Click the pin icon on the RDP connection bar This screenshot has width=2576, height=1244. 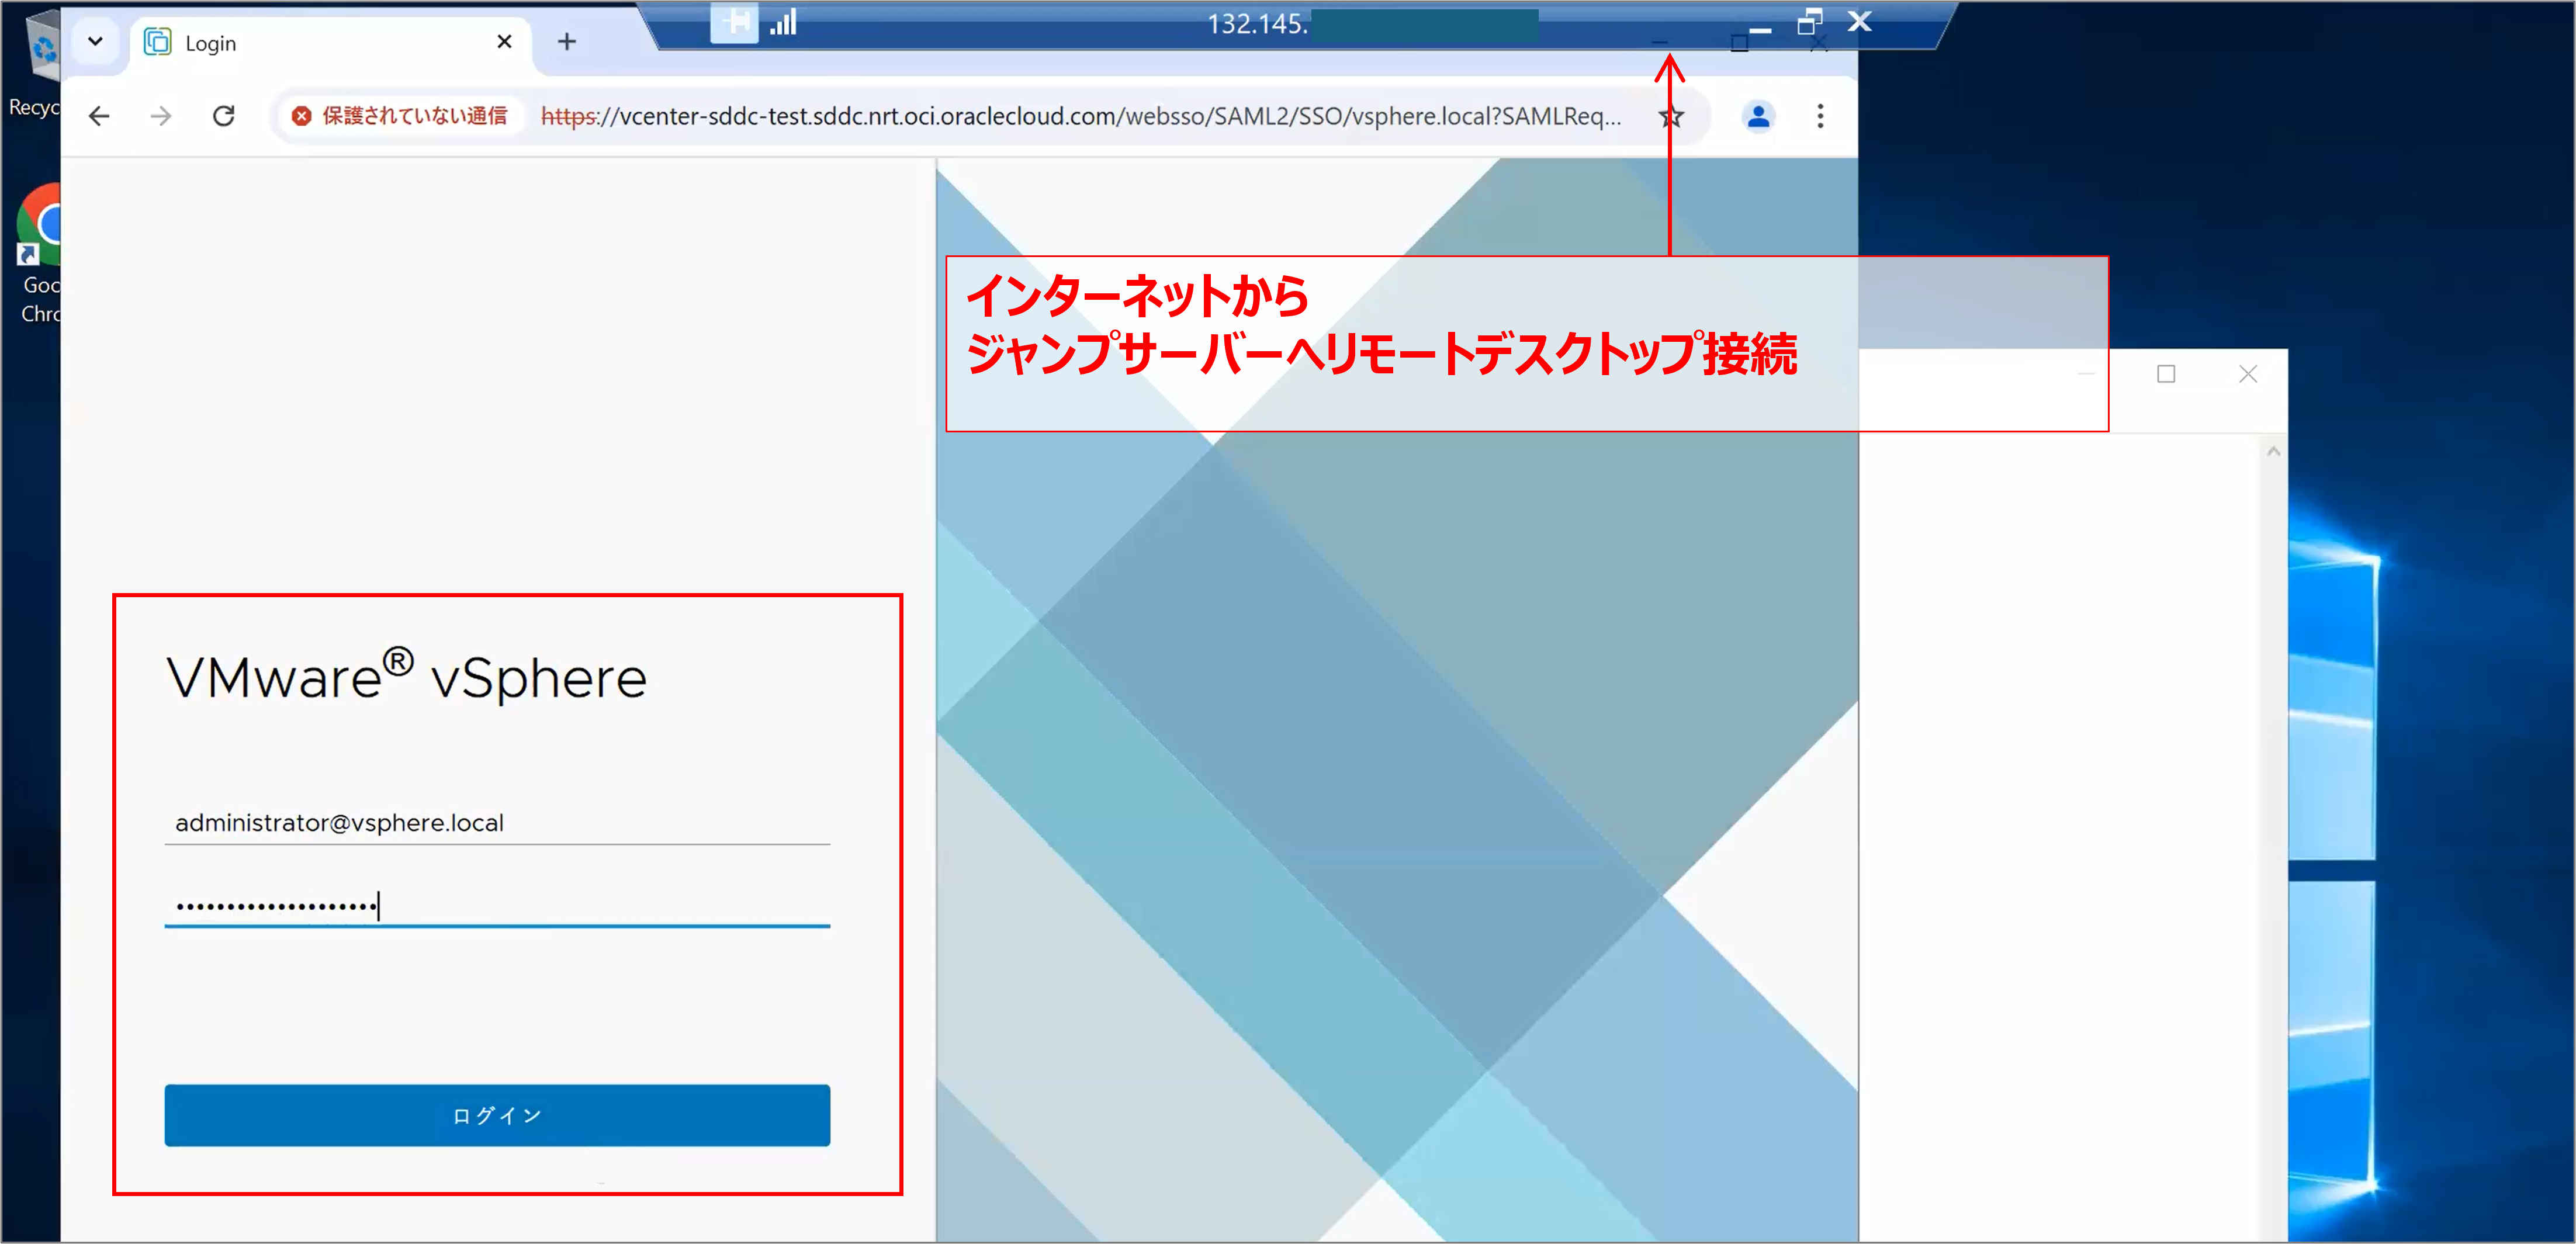(735, 22)
